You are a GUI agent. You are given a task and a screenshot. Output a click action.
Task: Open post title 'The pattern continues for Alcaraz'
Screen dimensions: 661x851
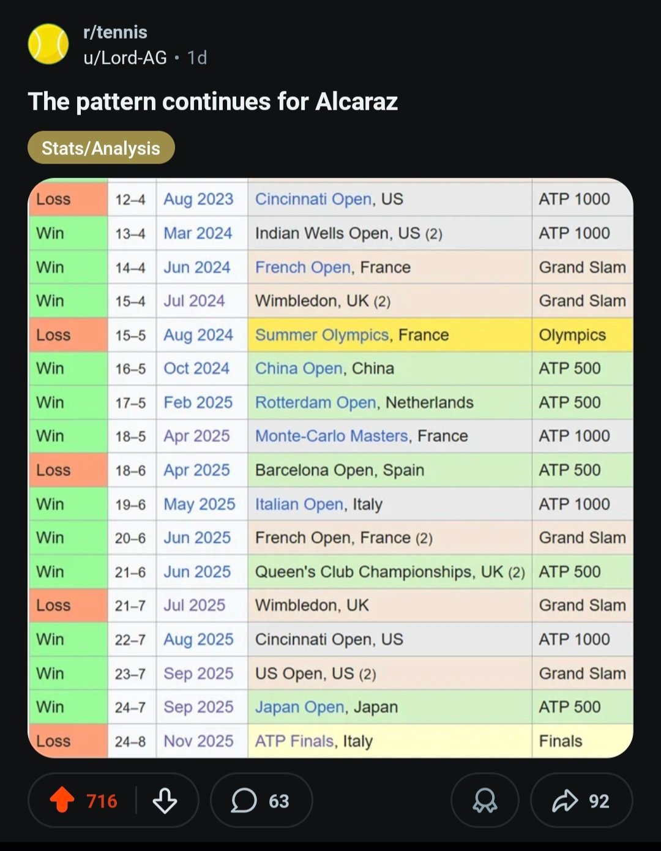coord(212,102)
